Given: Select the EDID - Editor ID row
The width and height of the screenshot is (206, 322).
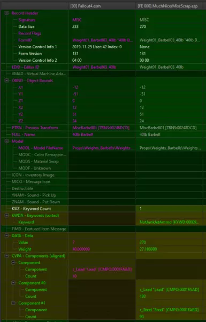Looking at the screenshot, I should click(x=103, y=67).
